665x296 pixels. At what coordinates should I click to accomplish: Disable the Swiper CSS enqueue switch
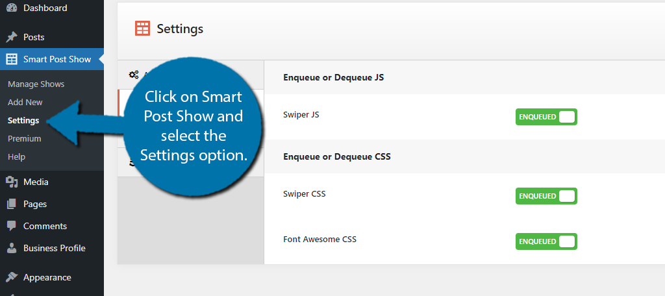coord(546,196)
